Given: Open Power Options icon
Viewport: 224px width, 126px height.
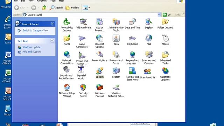Looking at the screenshot, I should pos(99,55).
